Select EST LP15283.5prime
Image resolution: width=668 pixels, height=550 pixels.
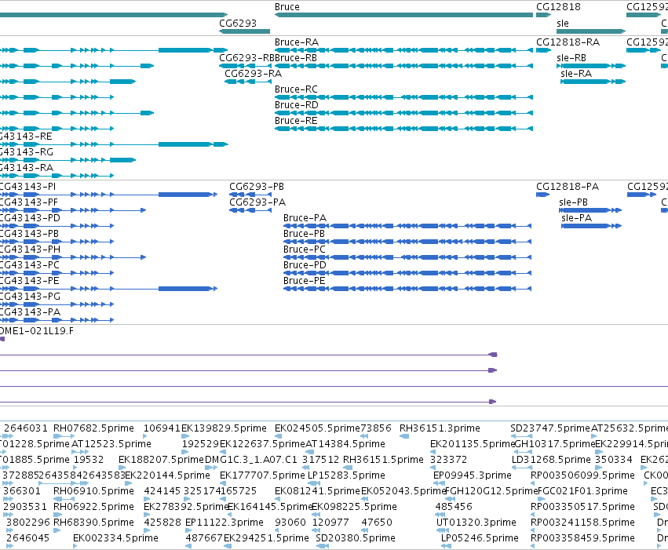tap(346, 475)
